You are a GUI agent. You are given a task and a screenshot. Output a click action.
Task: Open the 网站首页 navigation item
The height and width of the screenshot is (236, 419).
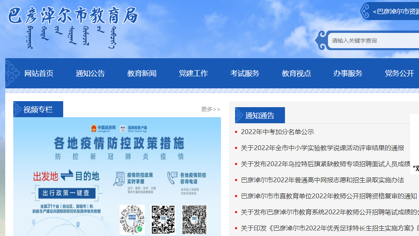pos(39,73)
